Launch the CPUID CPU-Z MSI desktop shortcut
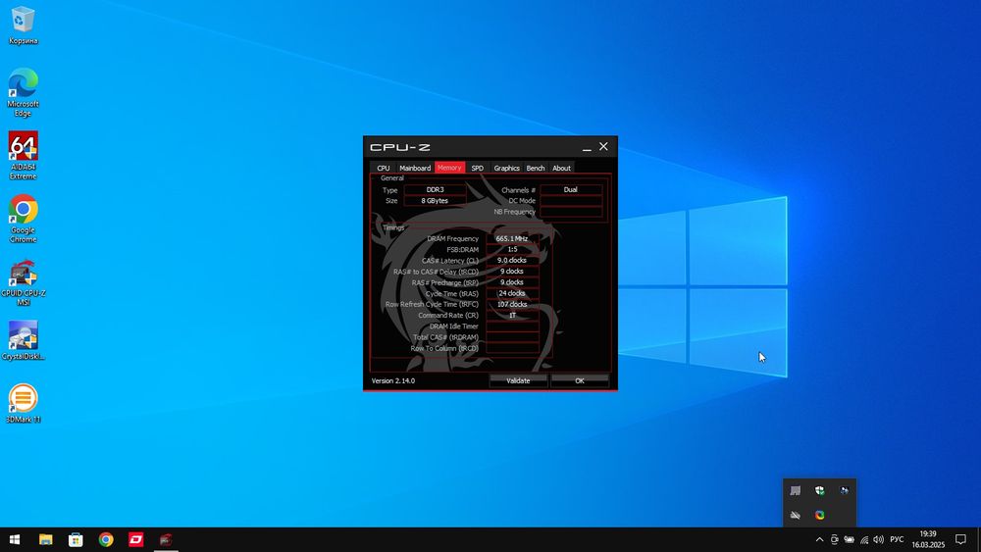Screen dimensions: 981x552 click(24, 282)
